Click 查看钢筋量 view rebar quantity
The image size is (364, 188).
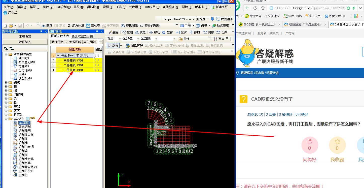click(x=150, y=26)
